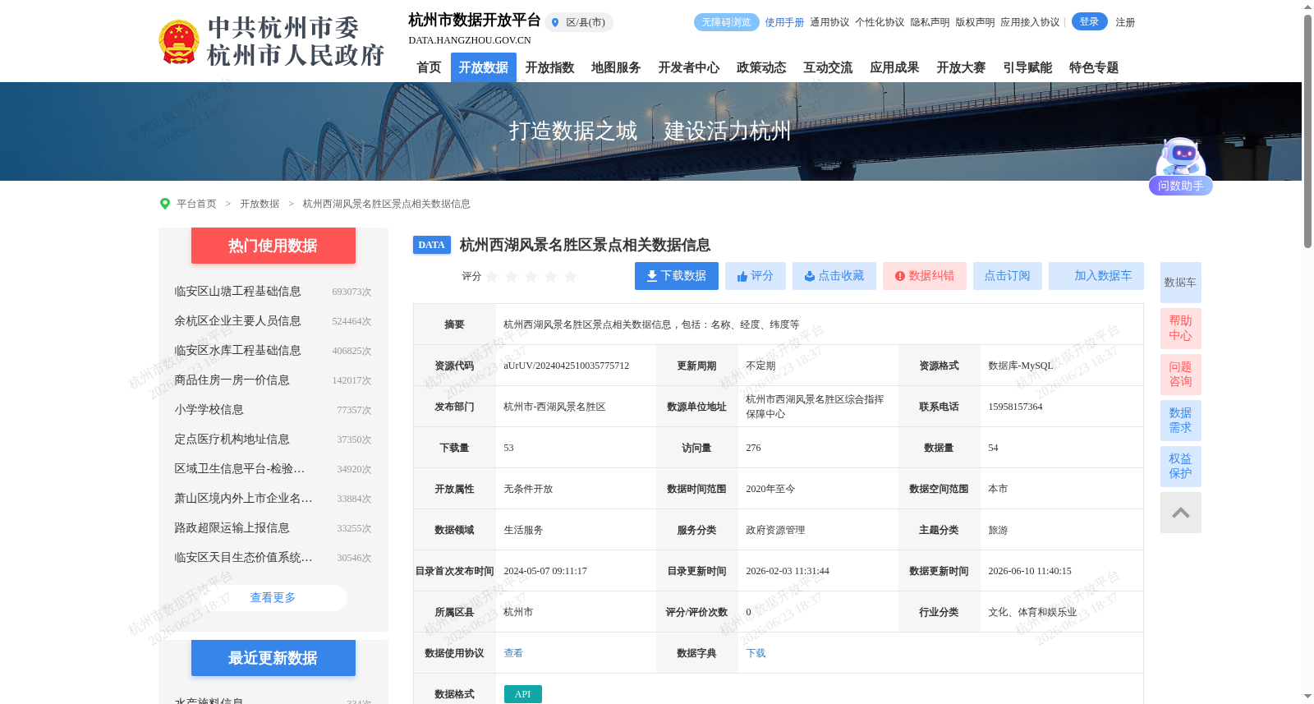Open the 应用成果 nav tab
The height and width of the screenshot is (704, 1314).
894,67
